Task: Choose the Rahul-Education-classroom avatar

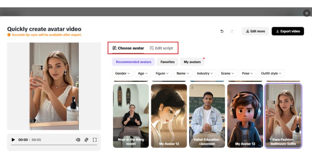Action: (207, 116)
